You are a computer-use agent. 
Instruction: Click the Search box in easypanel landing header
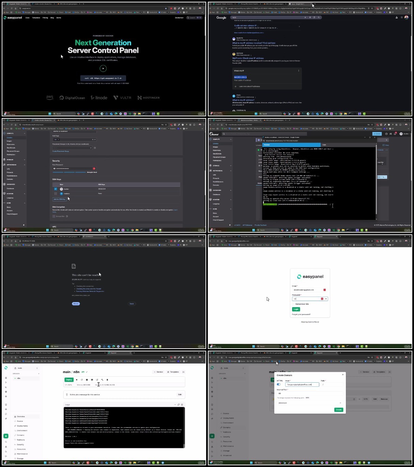(195, 18)
